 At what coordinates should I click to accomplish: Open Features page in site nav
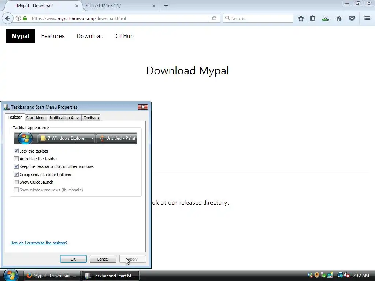click(53, 36)
